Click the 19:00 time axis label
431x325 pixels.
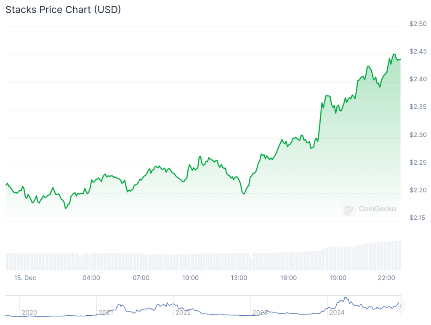(x=338, y=278)
